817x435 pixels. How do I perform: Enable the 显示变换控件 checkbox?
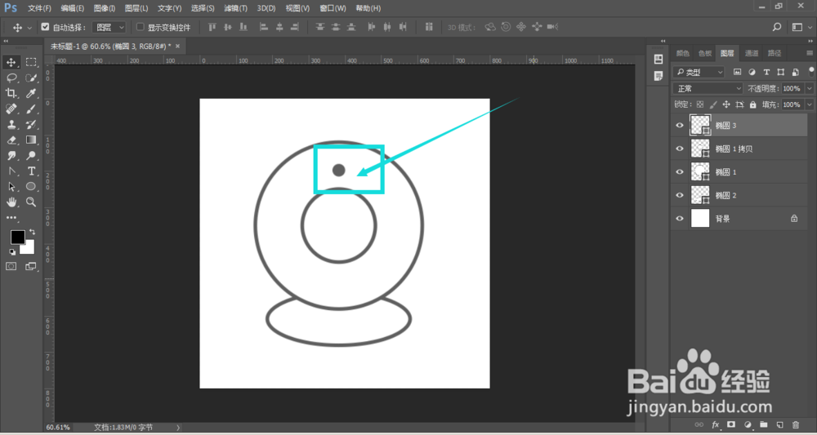click(x=140, y=27)
